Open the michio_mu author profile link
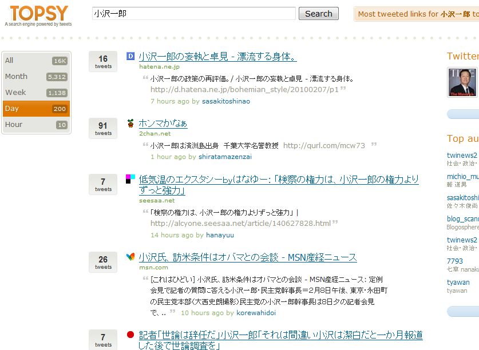Image resolution: width=479 pixels, height=350 pixels. [x=463, y=176]
